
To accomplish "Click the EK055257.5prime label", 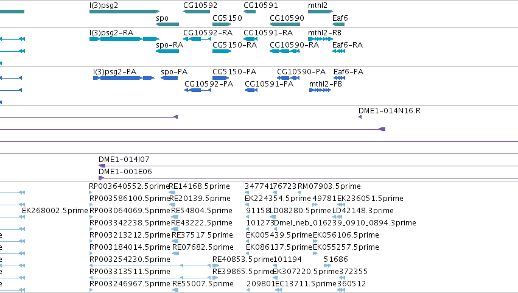I will pyautogui.click(x=346, y=247).
